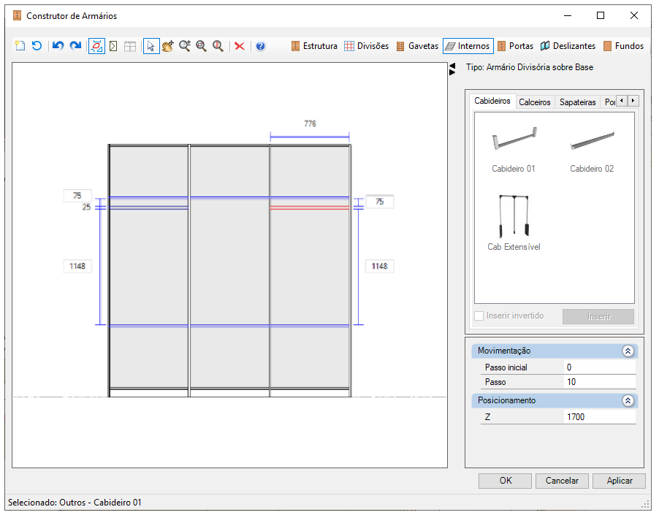Click the Undo arrow icon
Screen dimensions: 659x515
pyautogui.click(x=58, y=46)
